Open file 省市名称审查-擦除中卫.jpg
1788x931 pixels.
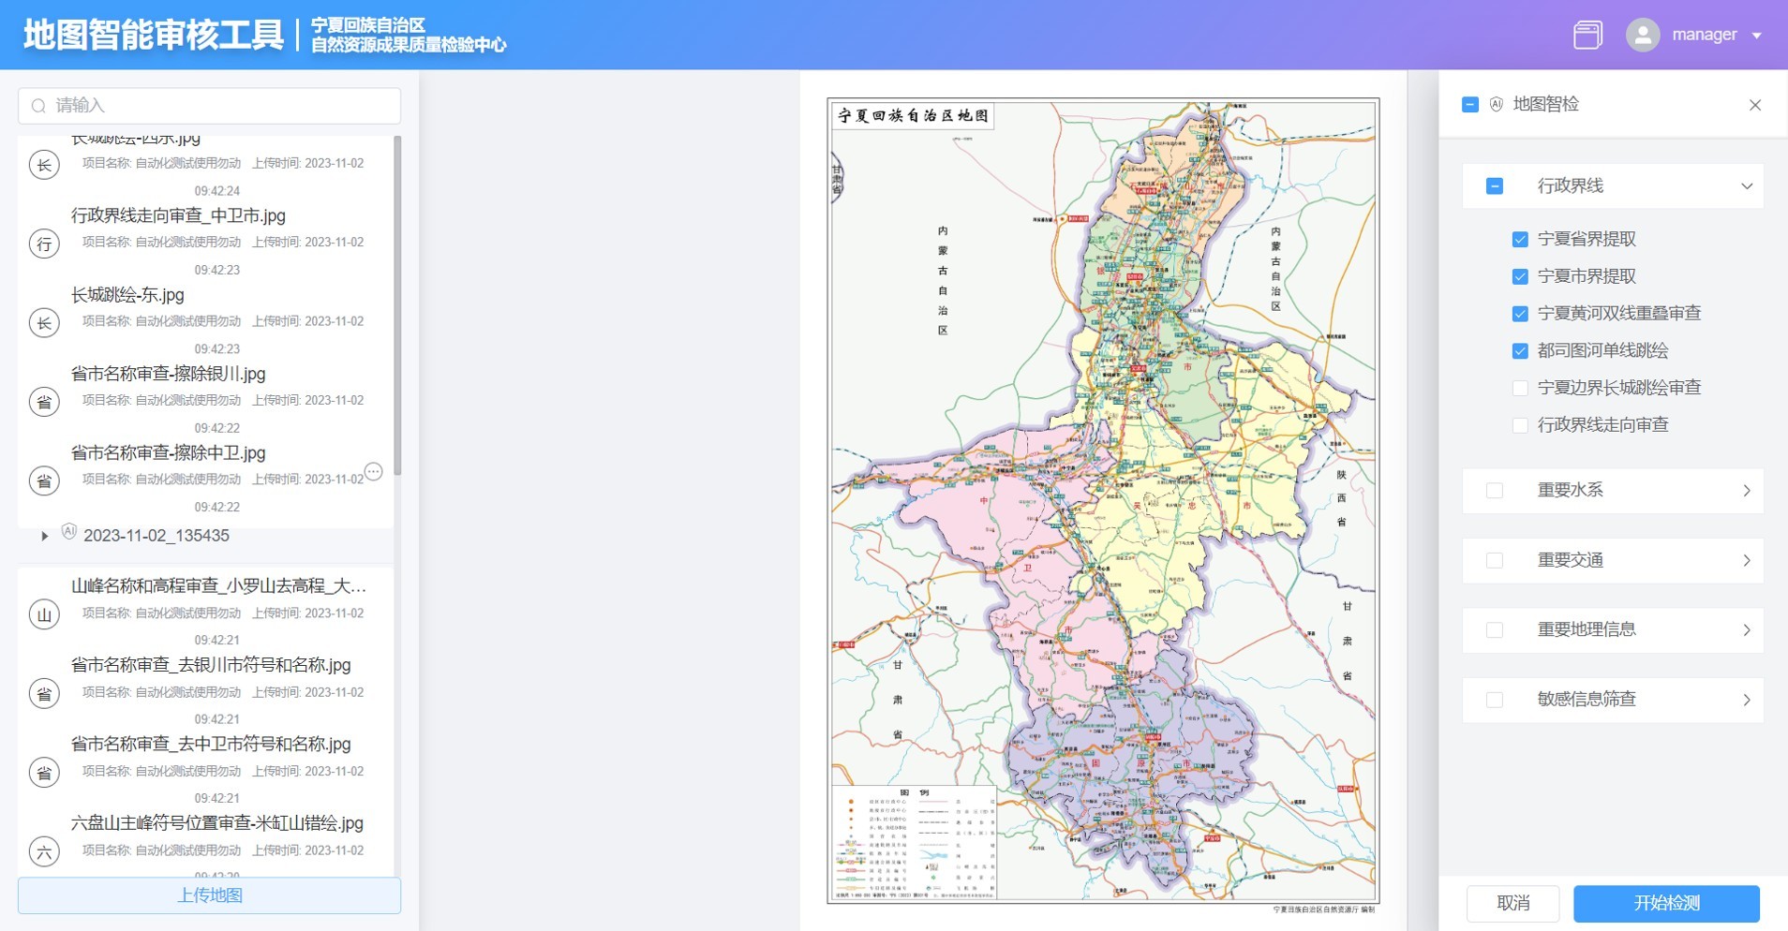coord(169,452)
